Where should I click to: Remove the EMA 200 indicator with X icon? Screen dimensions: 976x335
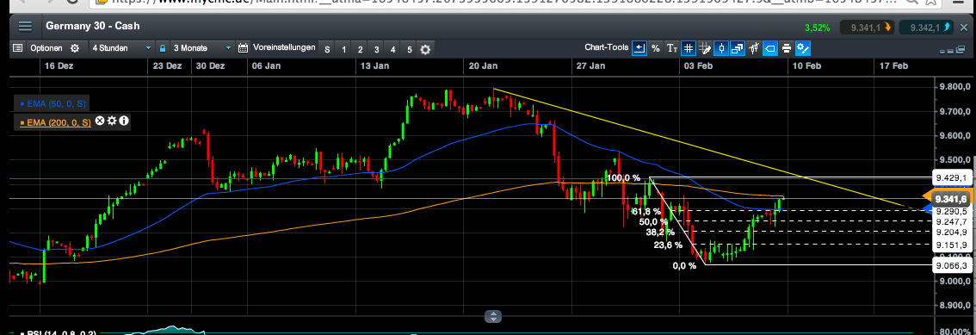(100, 121)
